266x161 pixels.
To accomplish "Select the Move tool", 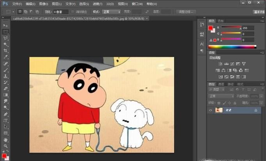I will point(5,26).
